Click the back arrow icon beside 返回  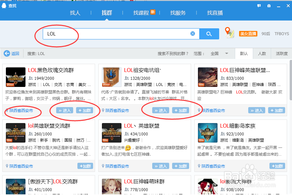(7, 53)
